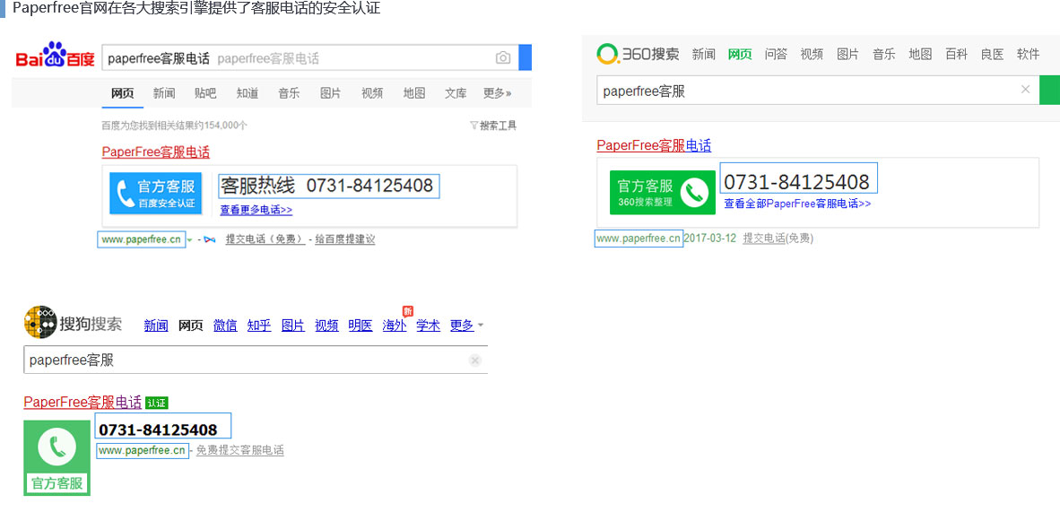The height and width of the screenshot is (512, 1060).
Task: Click the green 官方客服 360 phone badge
Action: [x=663, y=193]
